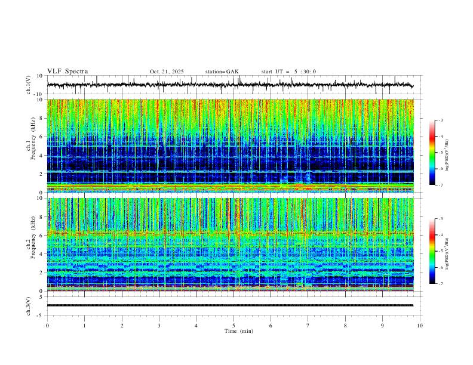Click the ch.3 flat black trace
Screen dimensions: 473x365
coord(230,305)
